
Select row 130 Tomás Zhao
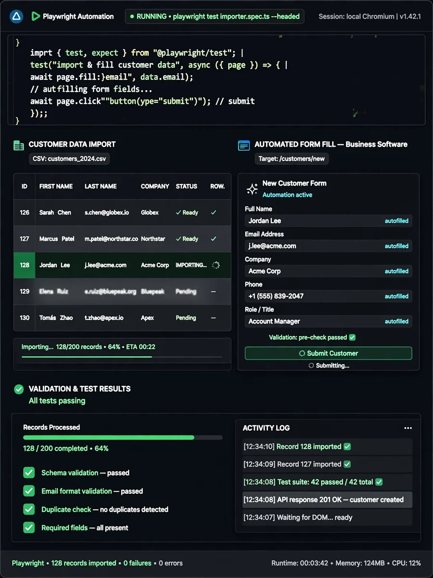coord(122,318)
